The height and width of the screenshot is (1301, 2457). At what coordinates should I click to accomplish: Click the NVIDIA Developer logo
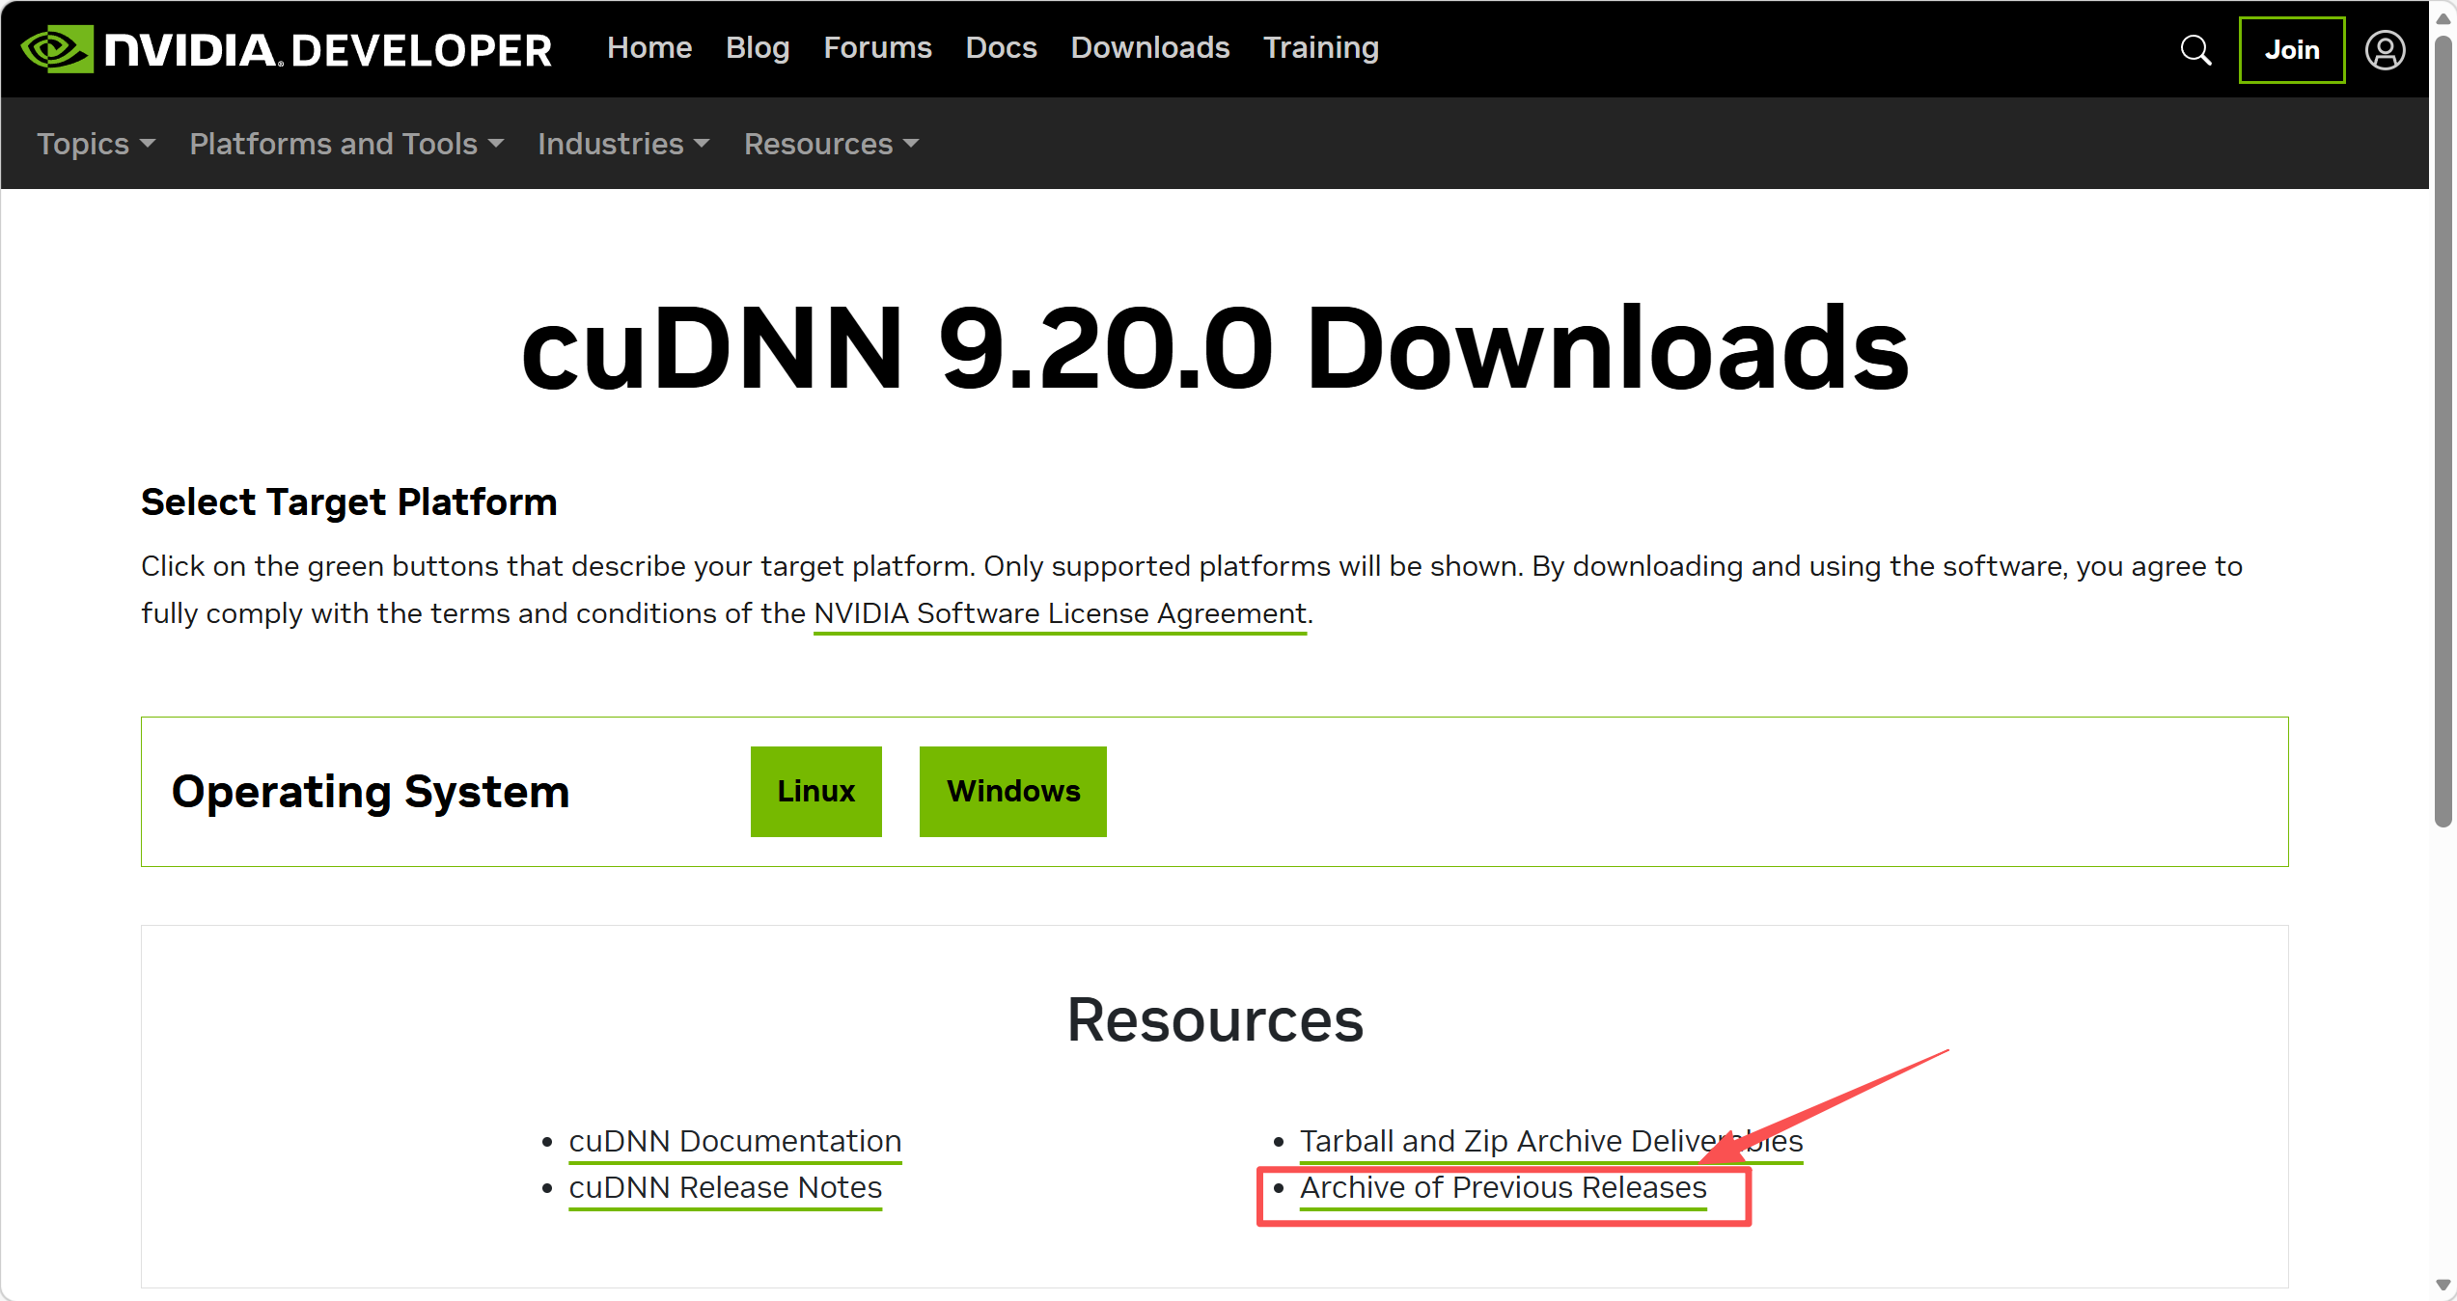point(286,49)
